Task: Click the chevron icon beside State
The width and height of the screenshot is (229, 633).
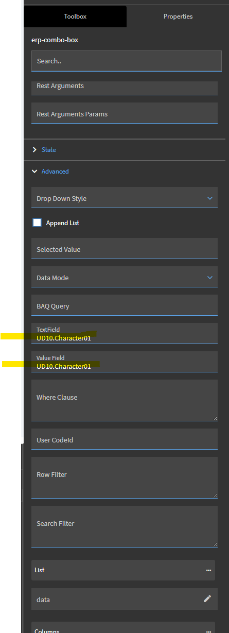Action: point(35,150)
